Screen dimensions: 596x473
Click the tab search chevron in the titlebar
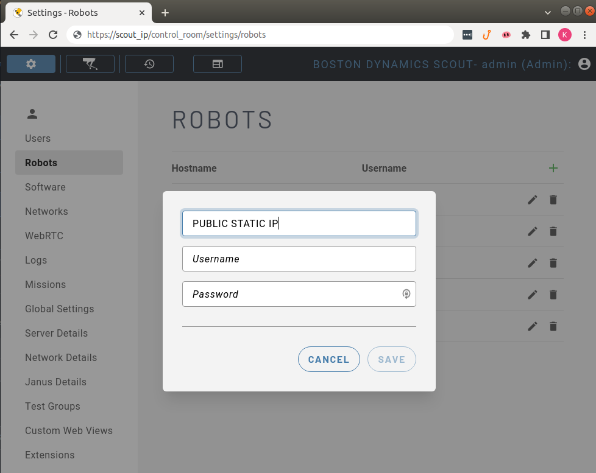(547, 12)
